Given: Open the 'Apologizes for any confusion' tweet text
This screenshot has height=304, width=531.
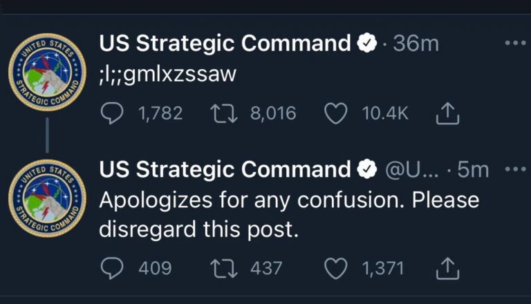Looking at the screenshot, I should (289, 215).
